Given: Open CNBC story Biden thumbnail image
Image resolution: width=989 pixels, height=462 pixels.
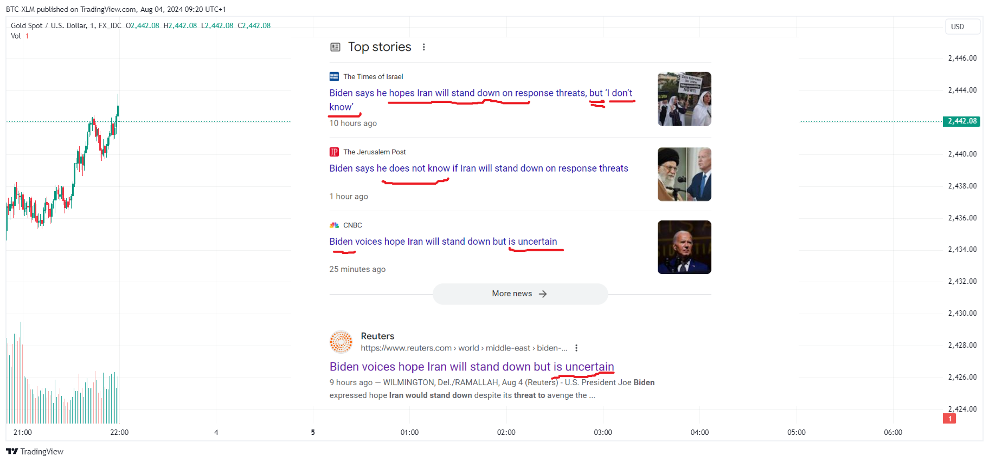Looking at the screenshot, I should (x=684, y=247).
